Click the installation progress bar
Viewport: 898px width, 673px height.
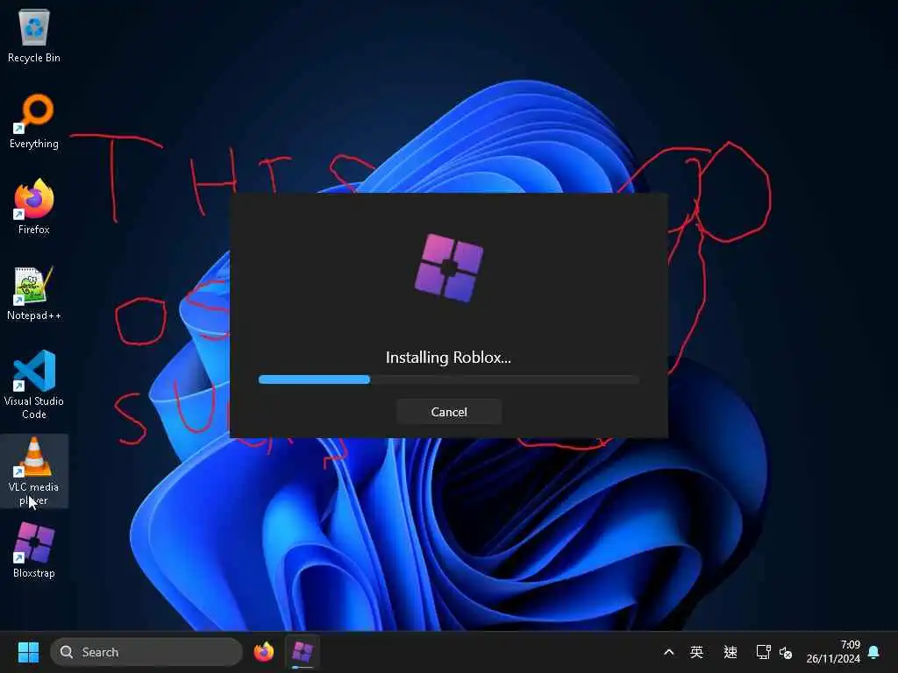[448, 379]
